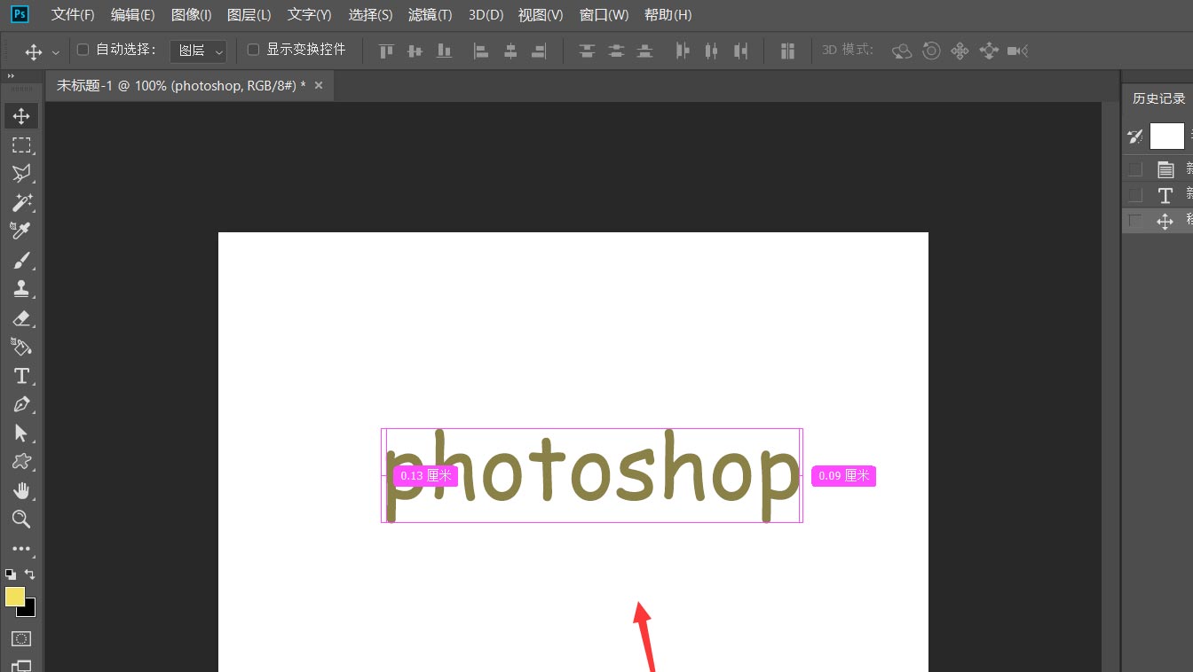Click Move tool preset icon in options bar
The width and height of the screenshot is (1193, 672).
tap(34, 52)
